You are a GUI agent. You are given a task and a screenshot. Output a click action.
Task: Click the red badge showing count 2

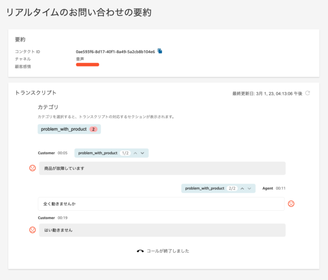point(93,129)
